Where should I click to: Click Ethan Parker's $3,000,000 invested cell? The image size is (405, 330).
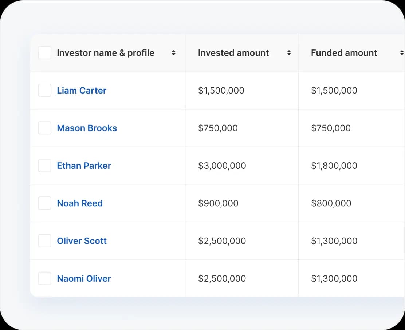[222, 166]
